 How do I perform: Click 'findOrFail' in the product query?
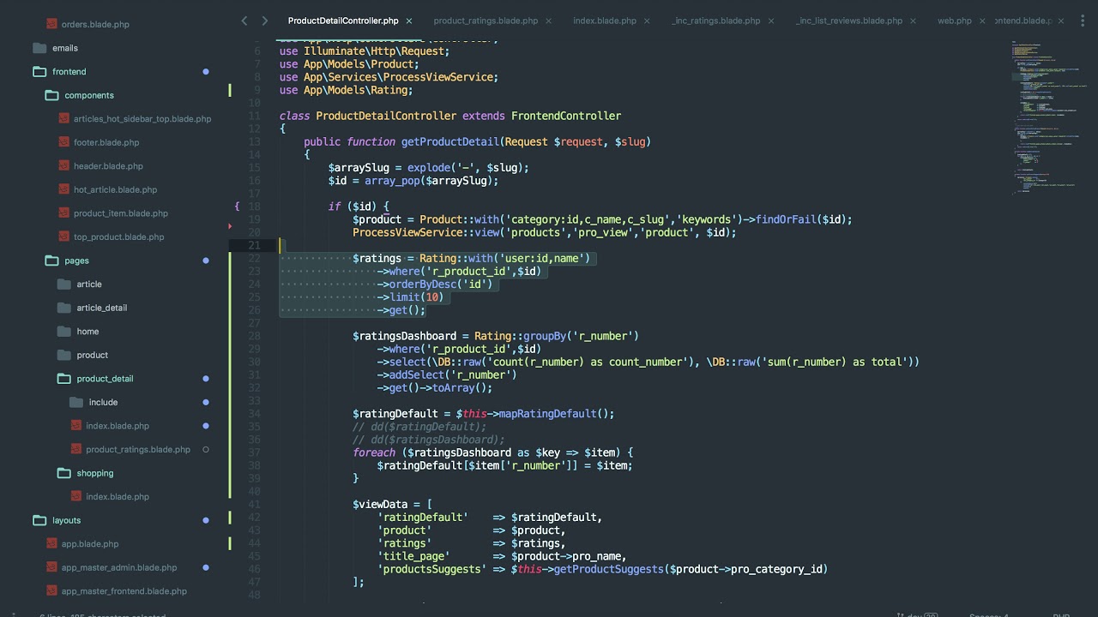click(x=786, y=219)
